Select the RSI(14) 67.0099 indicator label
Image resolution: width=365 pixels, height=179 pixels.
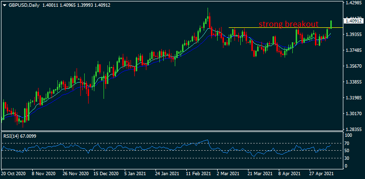20,136
